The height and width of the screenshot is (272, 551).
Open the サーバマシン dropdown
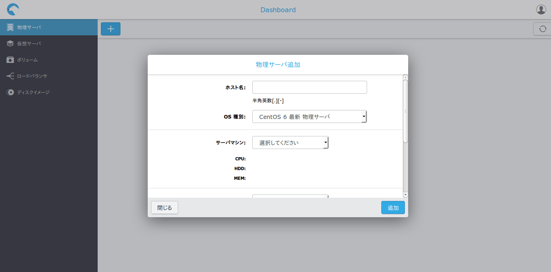coord(290,142)
